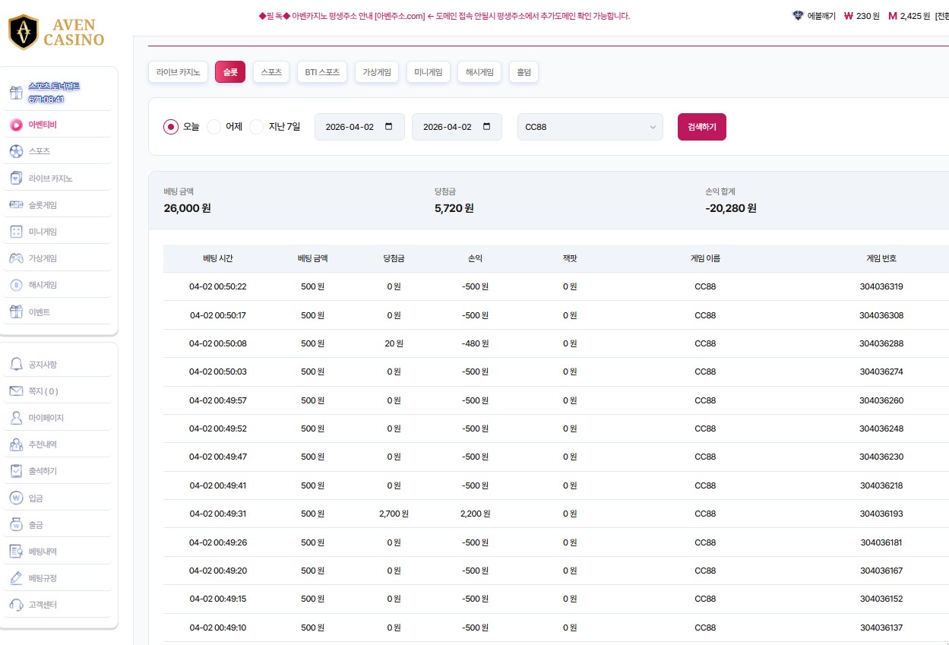Image resolution: width=949 pixels, height=645 pixels.
Task: Click the sports soccer ball sidebar icon
Action: tap(16, 151)
